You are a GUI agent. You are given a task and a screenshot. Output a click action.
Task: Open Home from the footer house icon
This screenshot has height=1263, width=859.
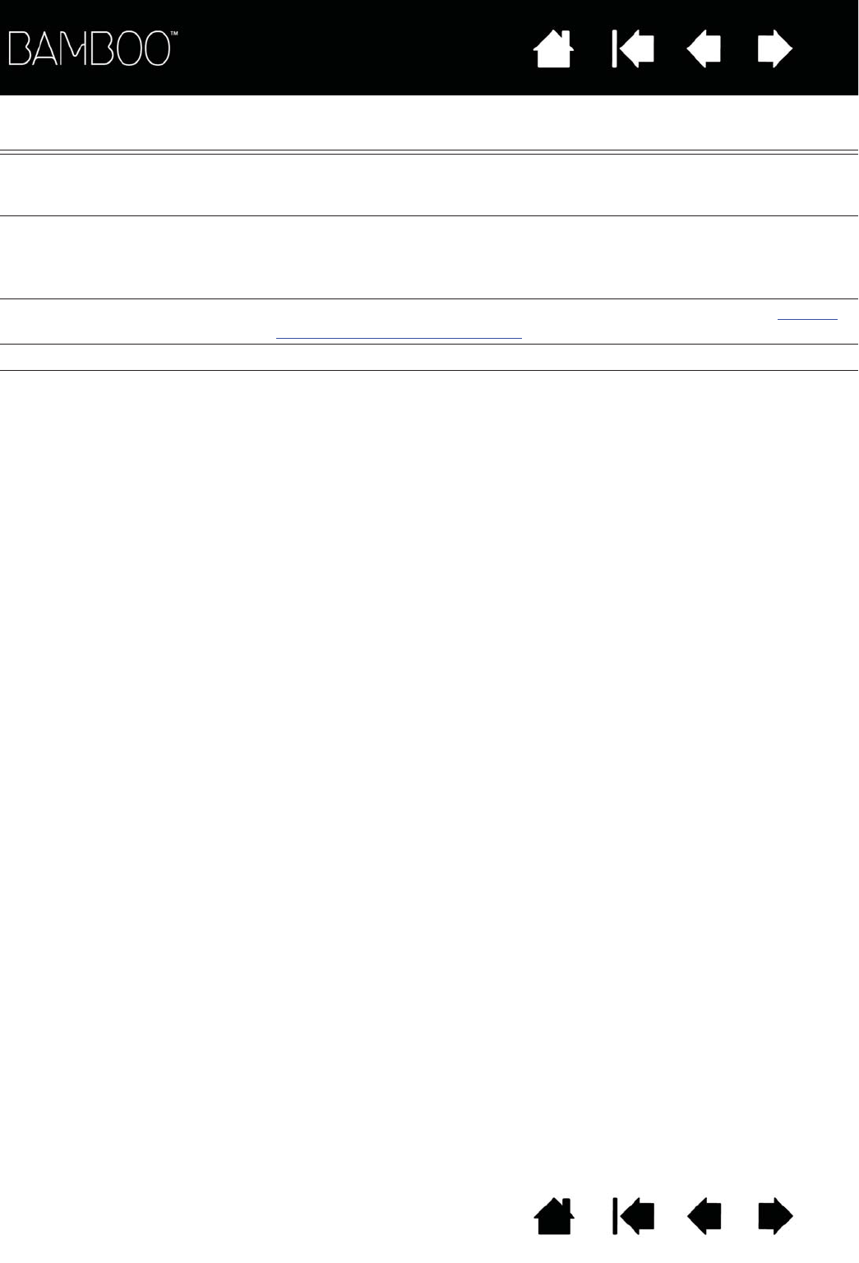pos(554,1216)
